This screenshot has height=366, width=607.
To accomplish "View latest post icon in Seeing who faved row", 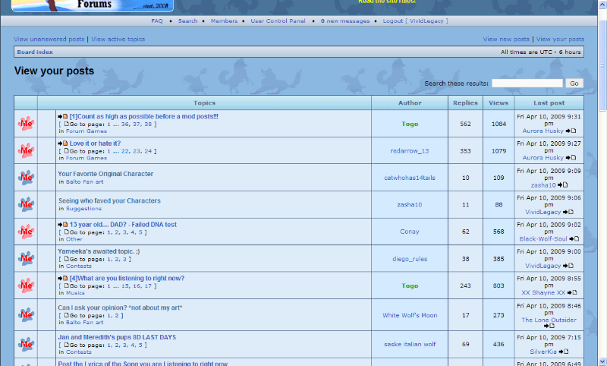I will [x=568, y=212].
